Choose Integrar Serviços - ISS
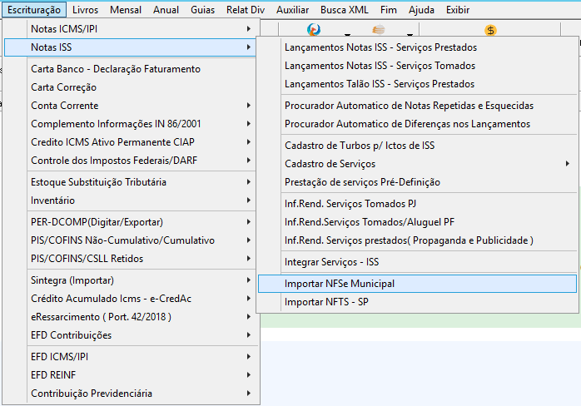Image resolution: width=581 pixels, height=406 pixels. pyautogui.click(x=417, y=262)
